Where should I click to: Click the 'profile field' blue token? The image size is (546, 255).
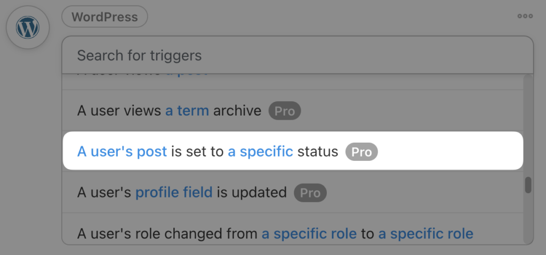tap(174, 192)
